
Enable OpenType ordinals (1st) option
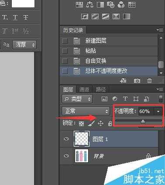pyautogui.click(x=15, y=31)
